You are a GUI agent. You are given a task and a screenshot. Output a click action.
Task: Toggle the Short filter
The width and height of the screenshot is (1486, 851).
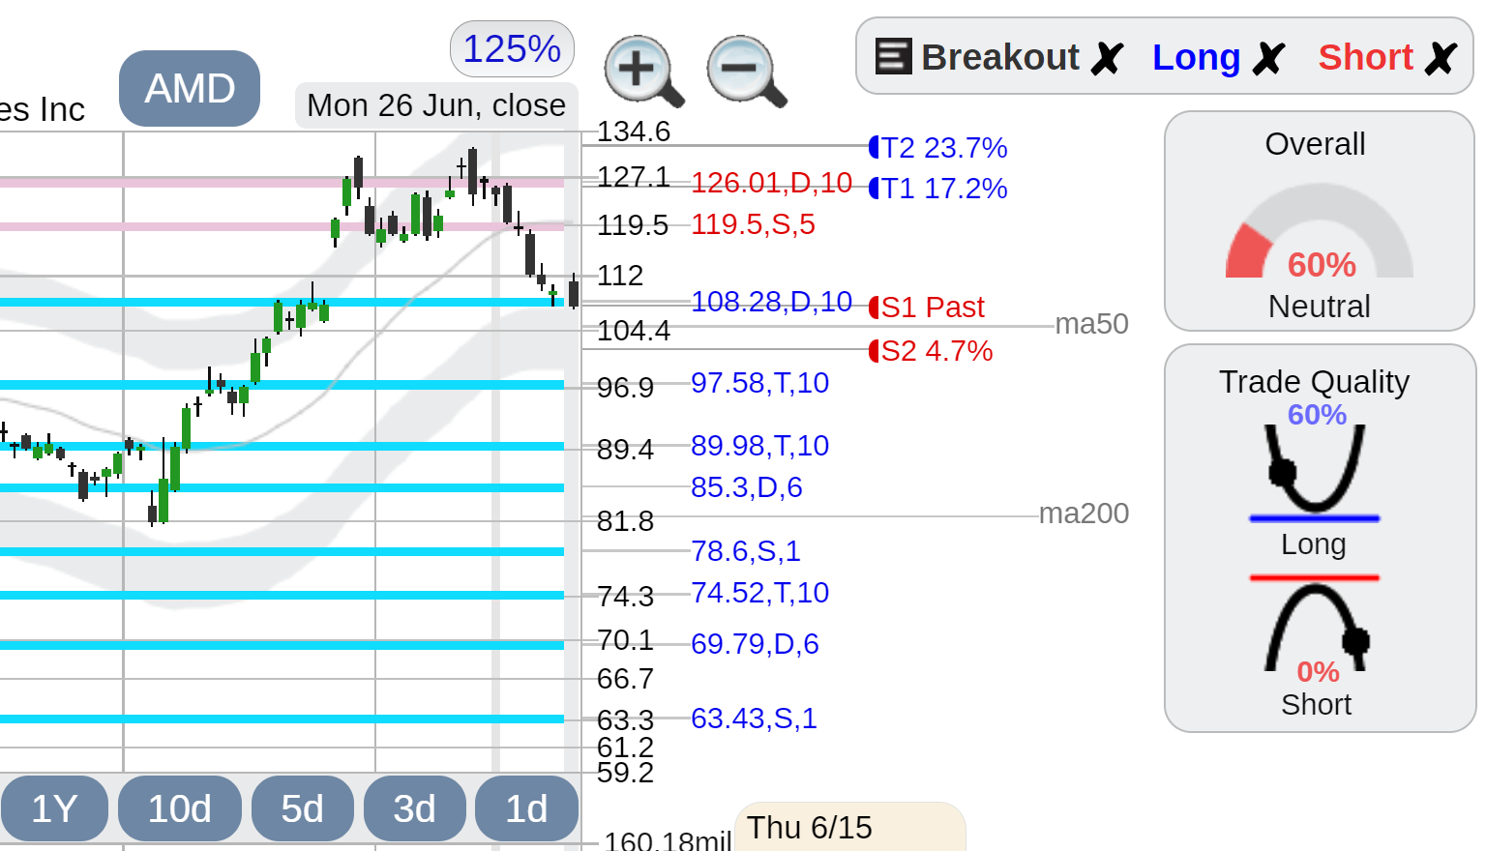point(1366,57)
